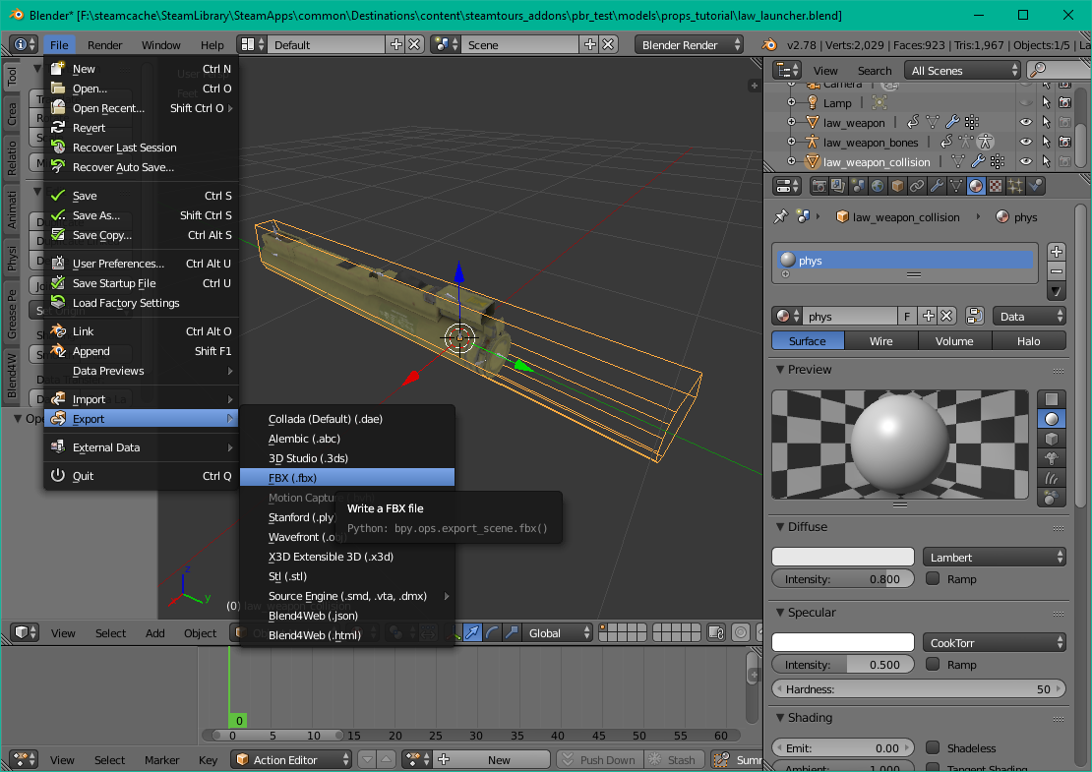
Task: Open the Modifiers properties tab wrench icon
Action: (x=937, y=186)
